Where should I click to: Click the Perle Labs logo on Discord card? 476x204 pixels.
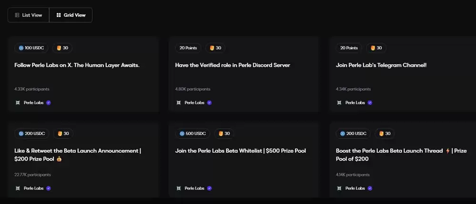pos(178,102)
